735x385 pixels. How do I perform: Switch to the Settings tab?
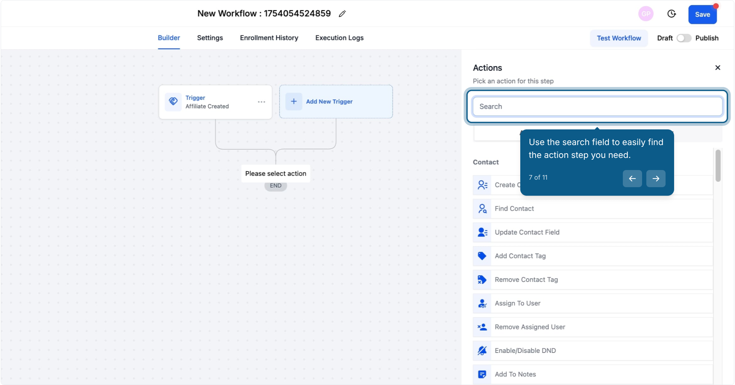coord(210,38)
